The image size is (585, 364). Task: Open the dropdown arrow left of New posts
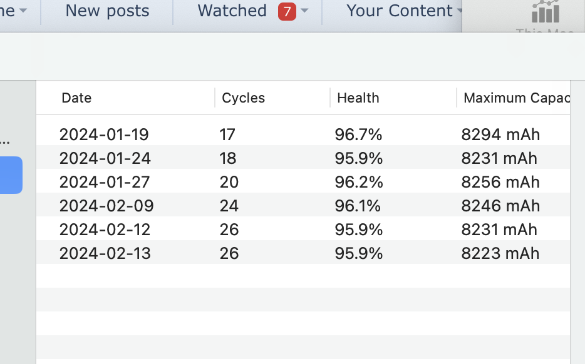click(23, 11)
